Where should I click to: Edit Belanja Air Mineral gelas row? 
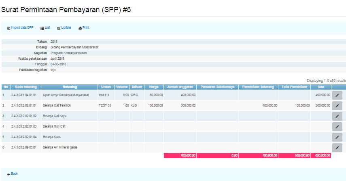(x=337, y=148)
